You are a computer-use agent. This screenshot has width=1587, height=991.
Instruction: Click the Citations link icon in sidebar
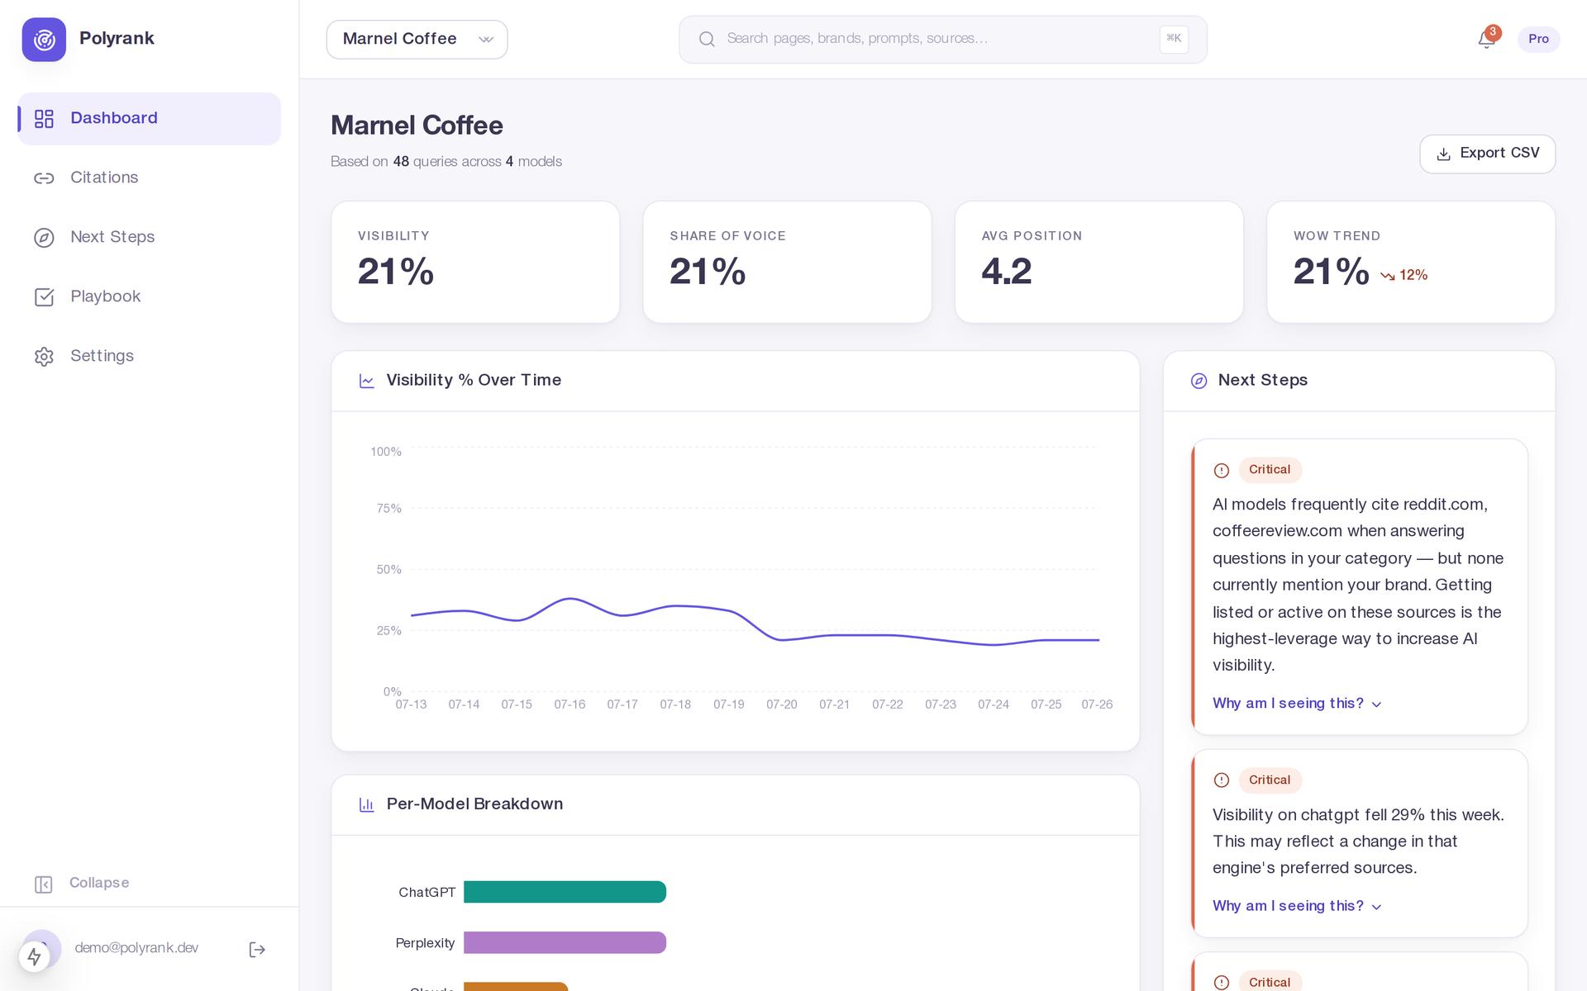[x=44, y=178]
